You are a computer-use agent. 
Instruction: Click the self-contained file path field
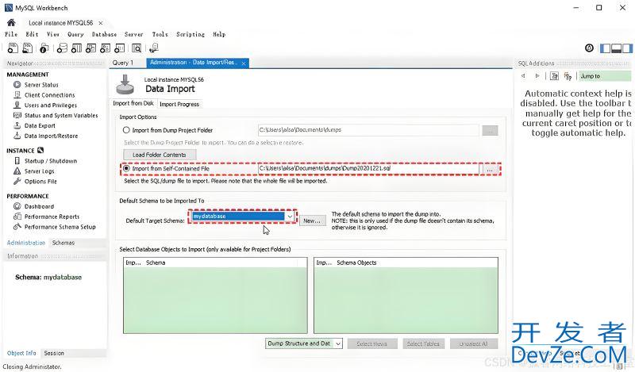pos(368,168)
